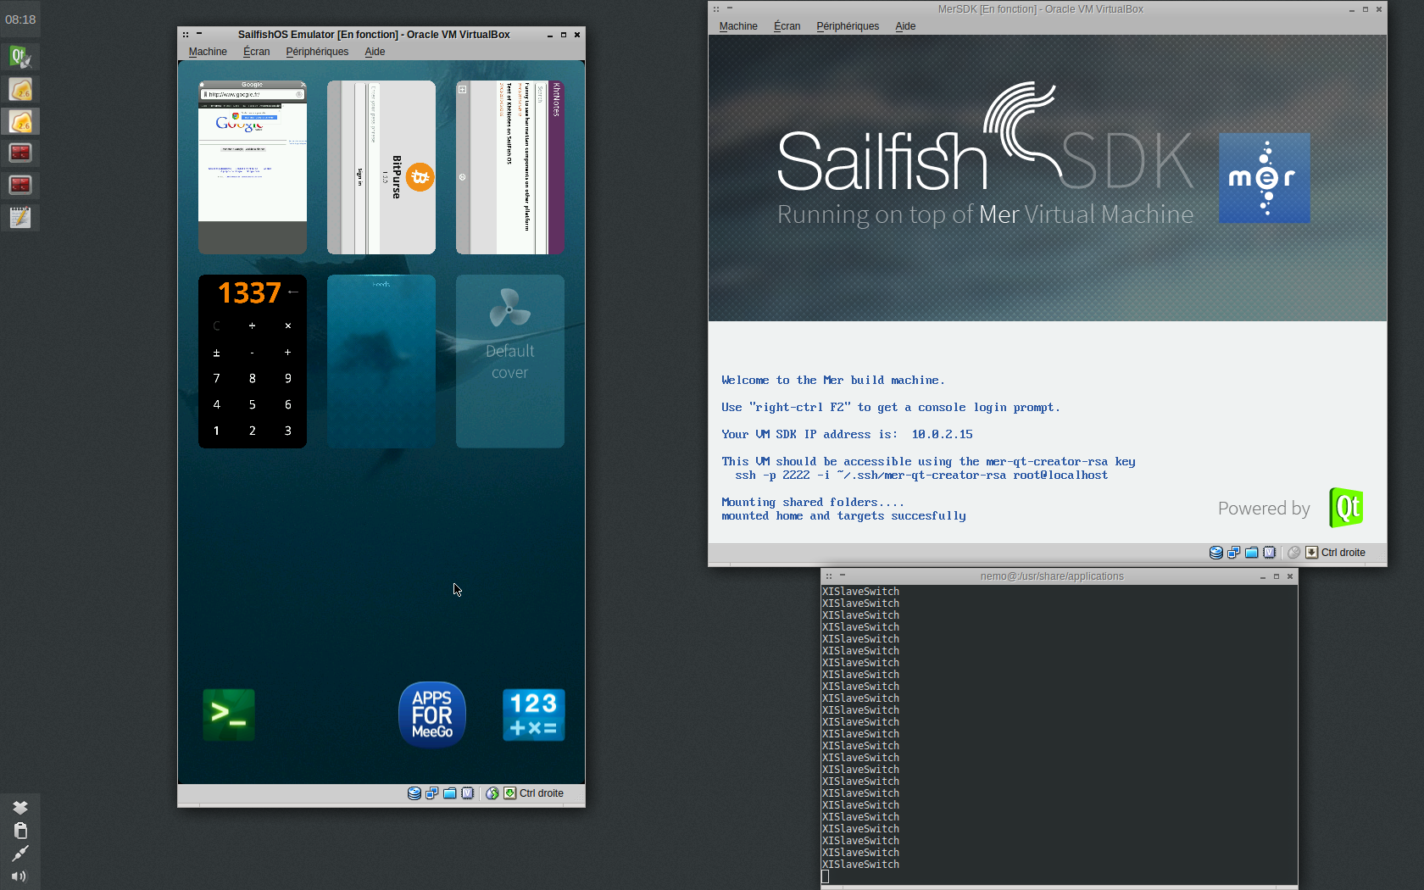Open the Apps For MeeGo launcher icon
Screen dimensions: 1424x890
coord(432,715)
